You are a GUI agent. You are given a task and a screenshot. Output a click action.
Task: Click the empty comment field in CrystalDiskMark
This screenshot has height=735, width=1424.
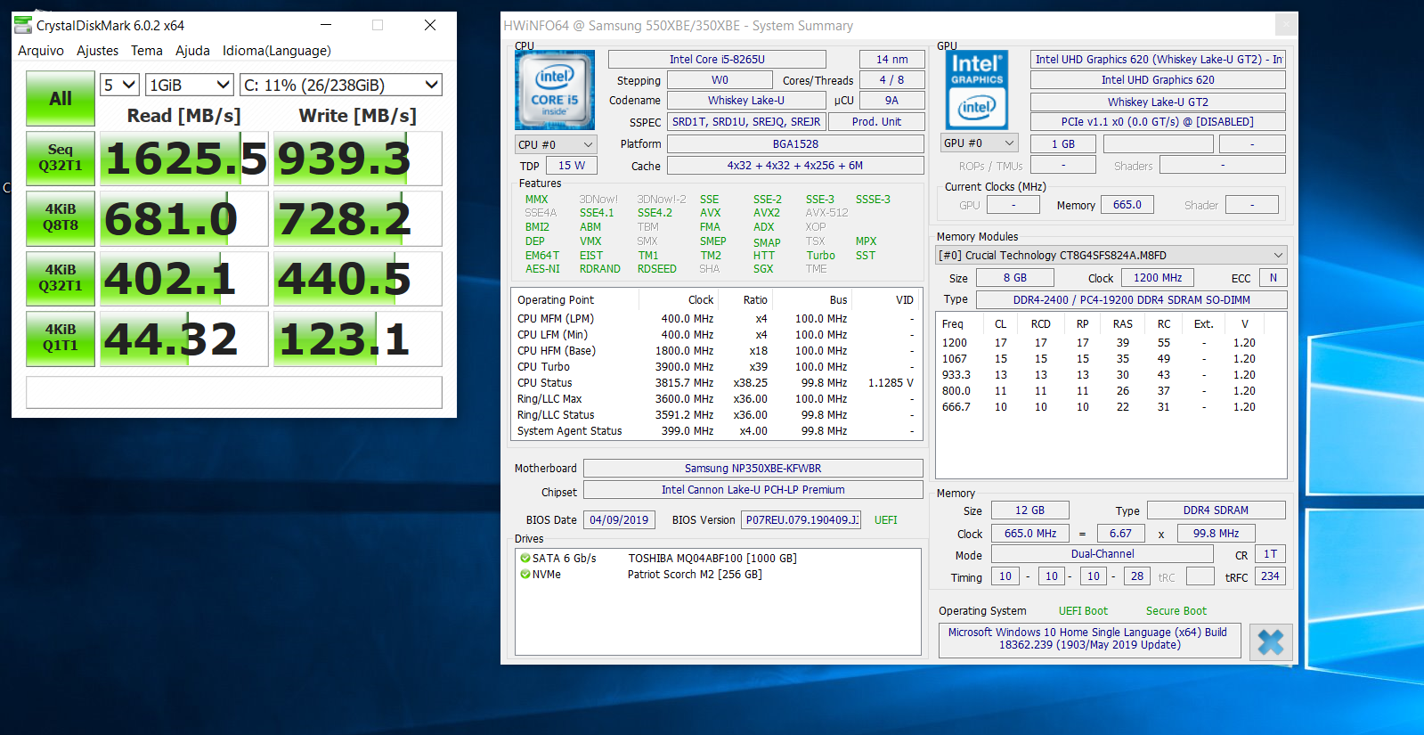234,392
